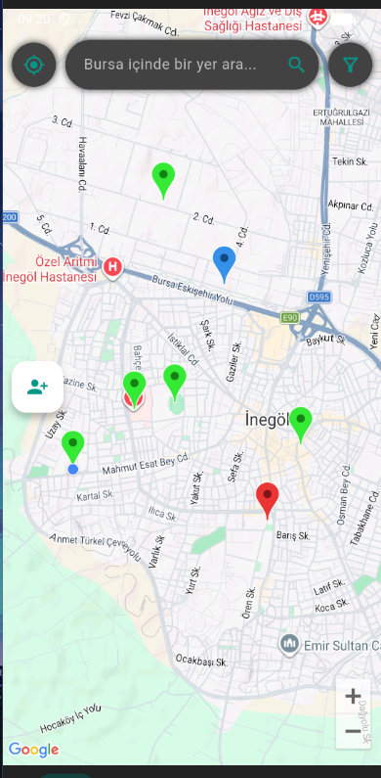Image resolution: width=381 pixels, height=778 pixels.
Task: Tap the Özel Aritmi hospital H icon
Action: tap(112, 267)
